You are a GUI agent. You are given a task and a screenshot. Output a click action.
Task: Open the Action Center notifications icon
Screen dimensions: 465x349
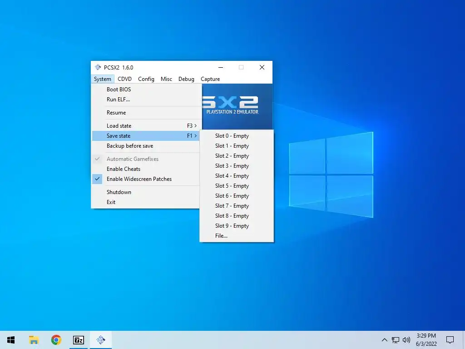coord(450,340)
